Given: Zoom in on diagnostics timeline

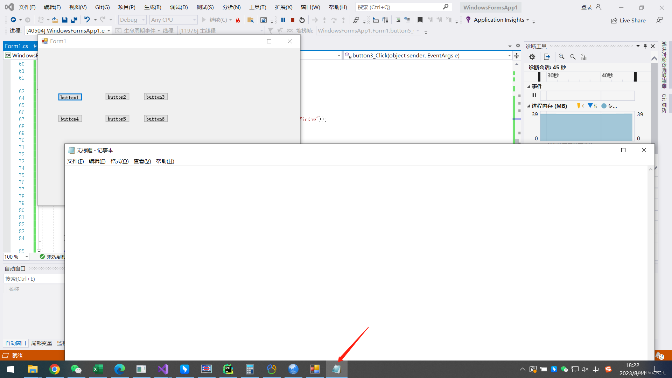Looking at the screenshot, I should pyautogui.click(x=561, y=57).
